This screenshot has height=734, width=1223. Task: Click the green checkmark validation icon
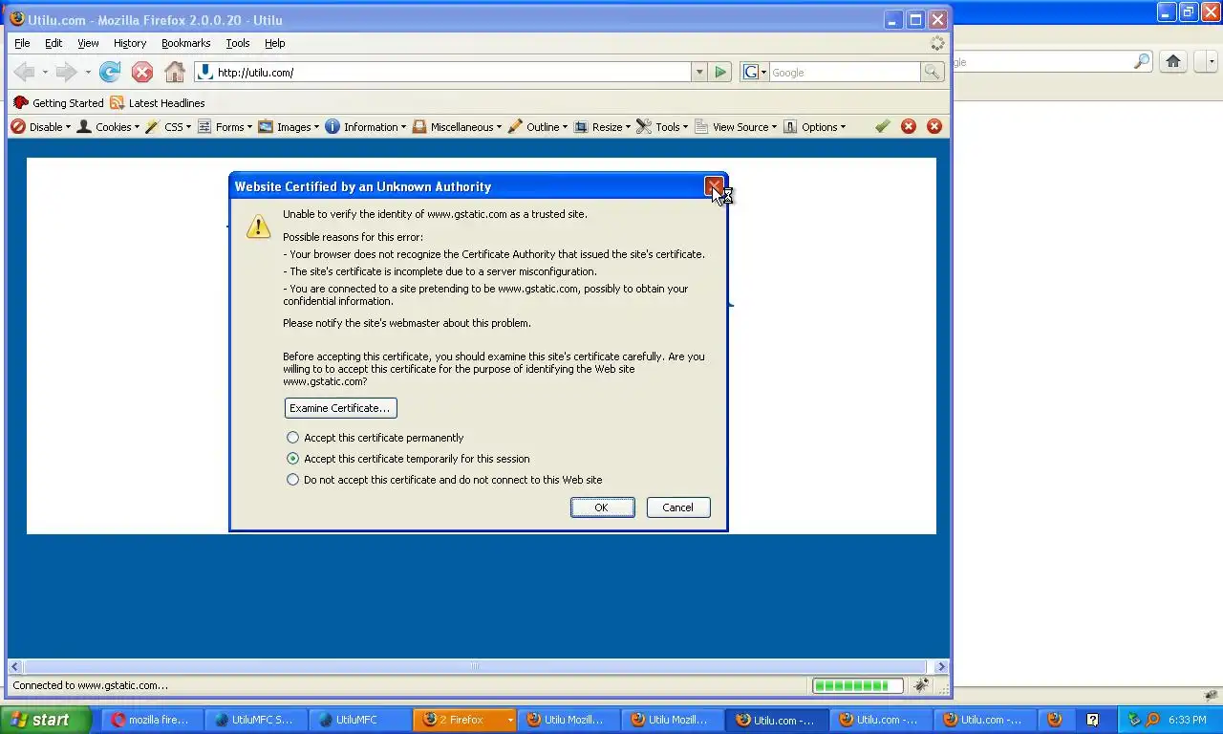[882, 126]
